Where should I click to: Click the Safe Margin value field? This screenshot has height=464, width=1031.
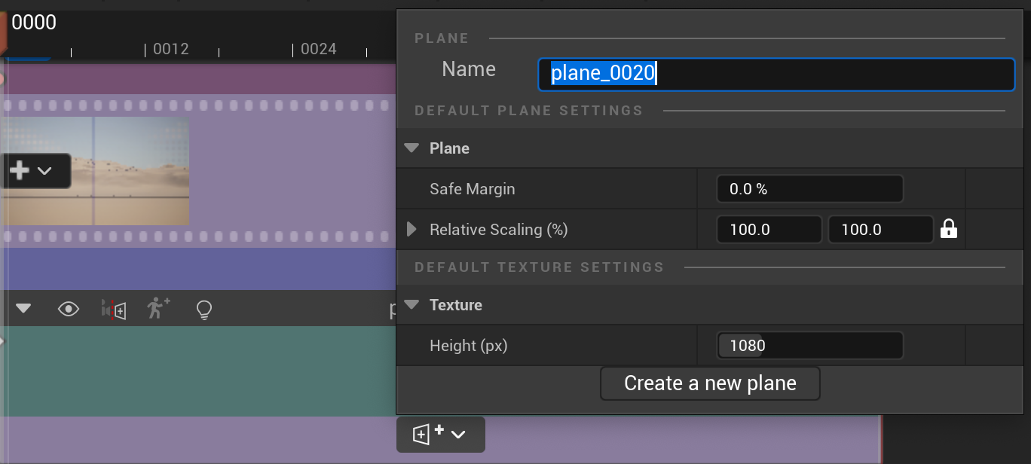click(809, 188)
